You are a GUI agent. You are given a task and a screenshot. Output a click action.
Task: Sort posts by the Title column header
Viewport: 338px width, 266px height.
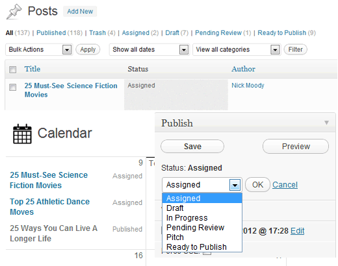coord(32,69)
